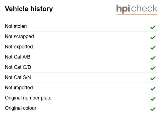Select the Original number plate label
This screenshot has width=163, height=117.
(28, 98)
